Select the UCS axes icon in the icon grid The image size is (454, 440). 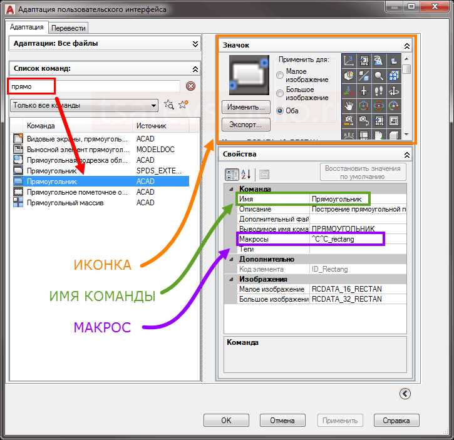click(349, 61)
